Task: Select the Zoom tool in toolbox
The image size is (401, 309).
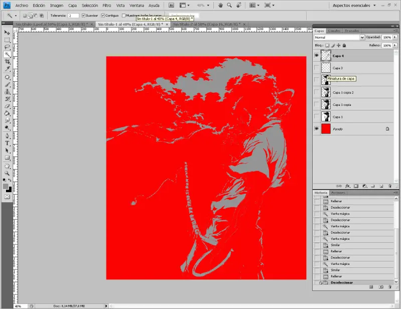Action: point(7,173)
